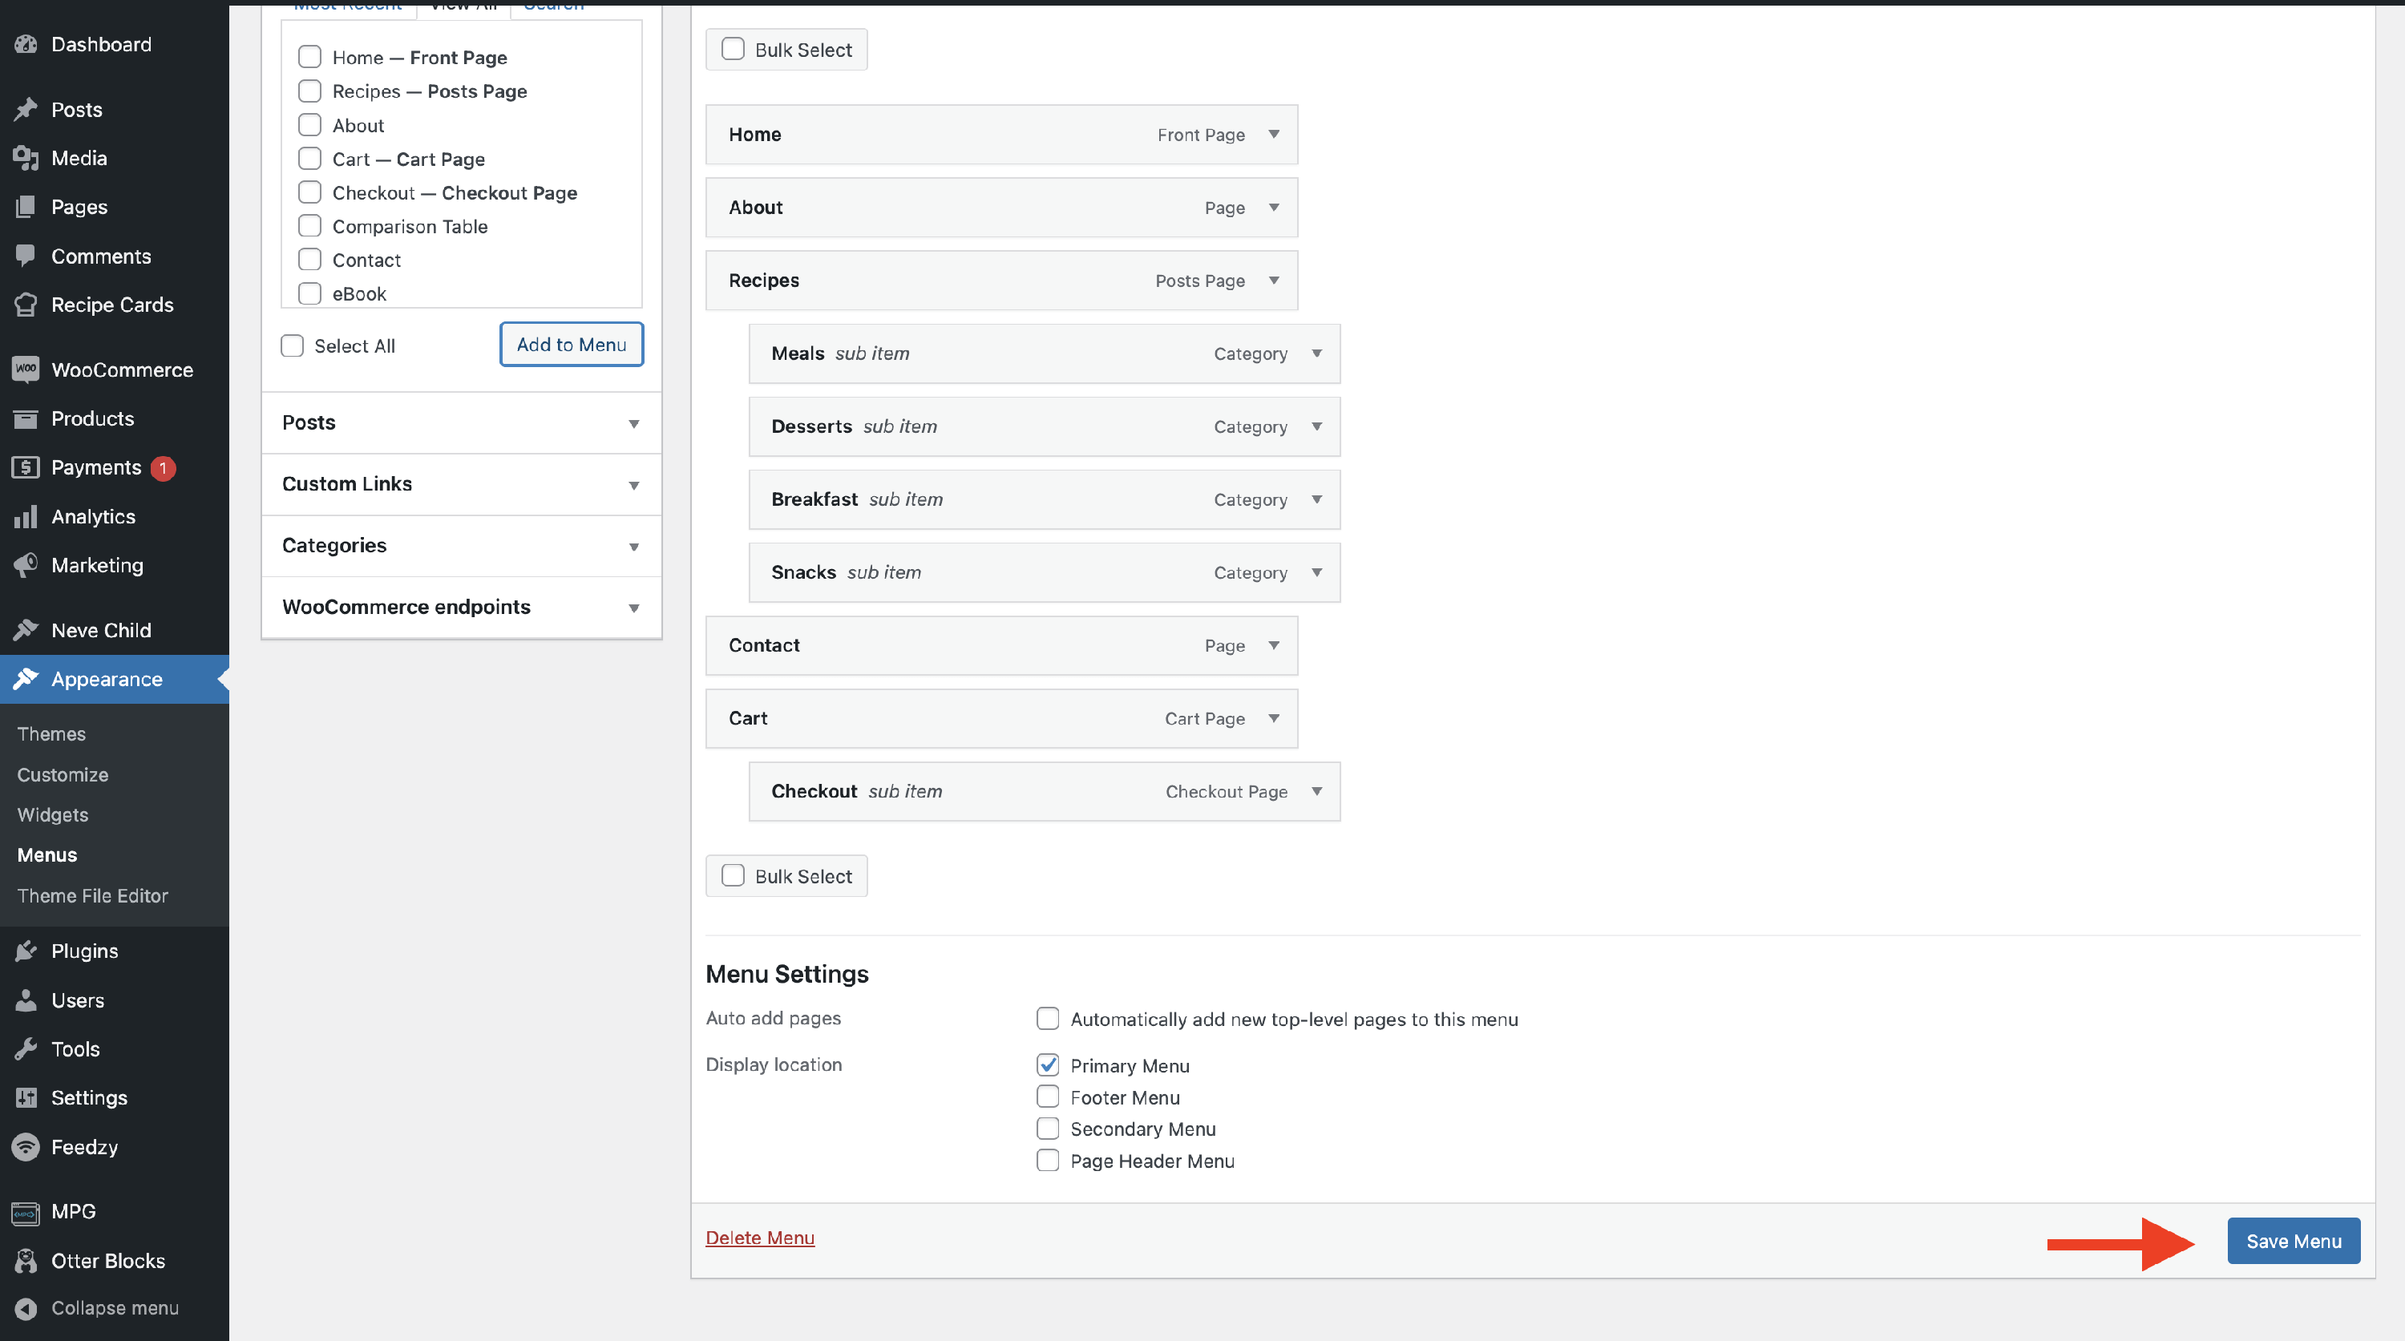Click the Feedzy feed icon
Screen dimensions: 2405x1341
coord(26,1147)
